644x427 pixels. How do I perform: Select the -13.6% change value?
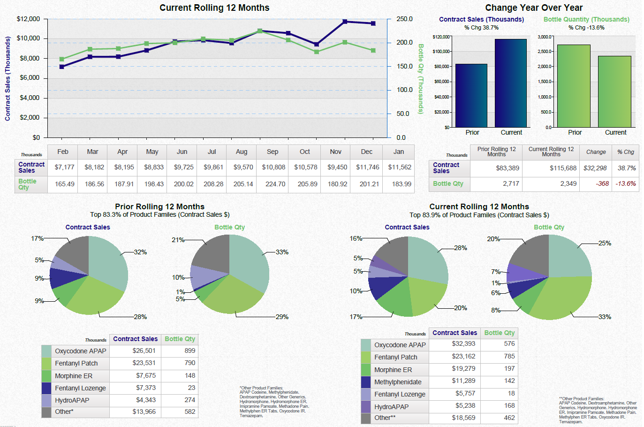click(x=626, y=183)
